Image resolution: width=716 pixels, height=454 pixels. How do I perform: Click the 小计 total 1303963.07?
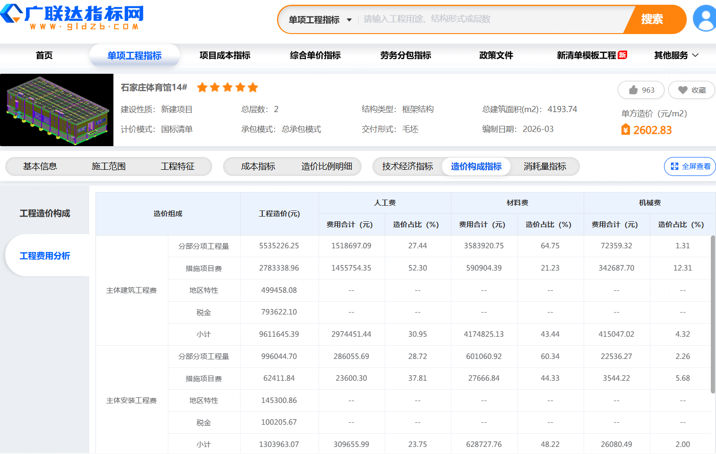(279, 445)
